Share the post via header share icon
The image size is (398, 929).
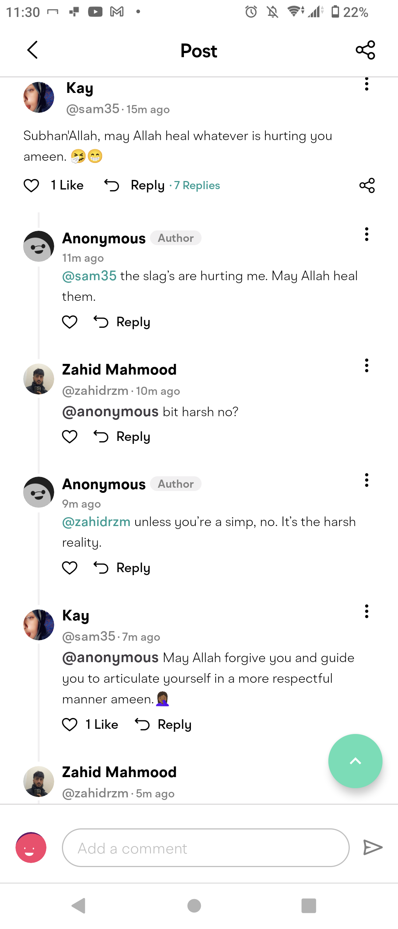point(365,50)
